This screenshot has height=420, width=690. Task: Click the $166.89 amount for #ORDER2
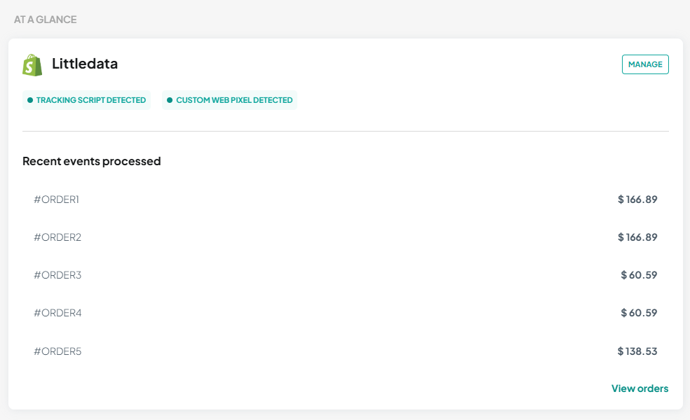click(637, 237)
